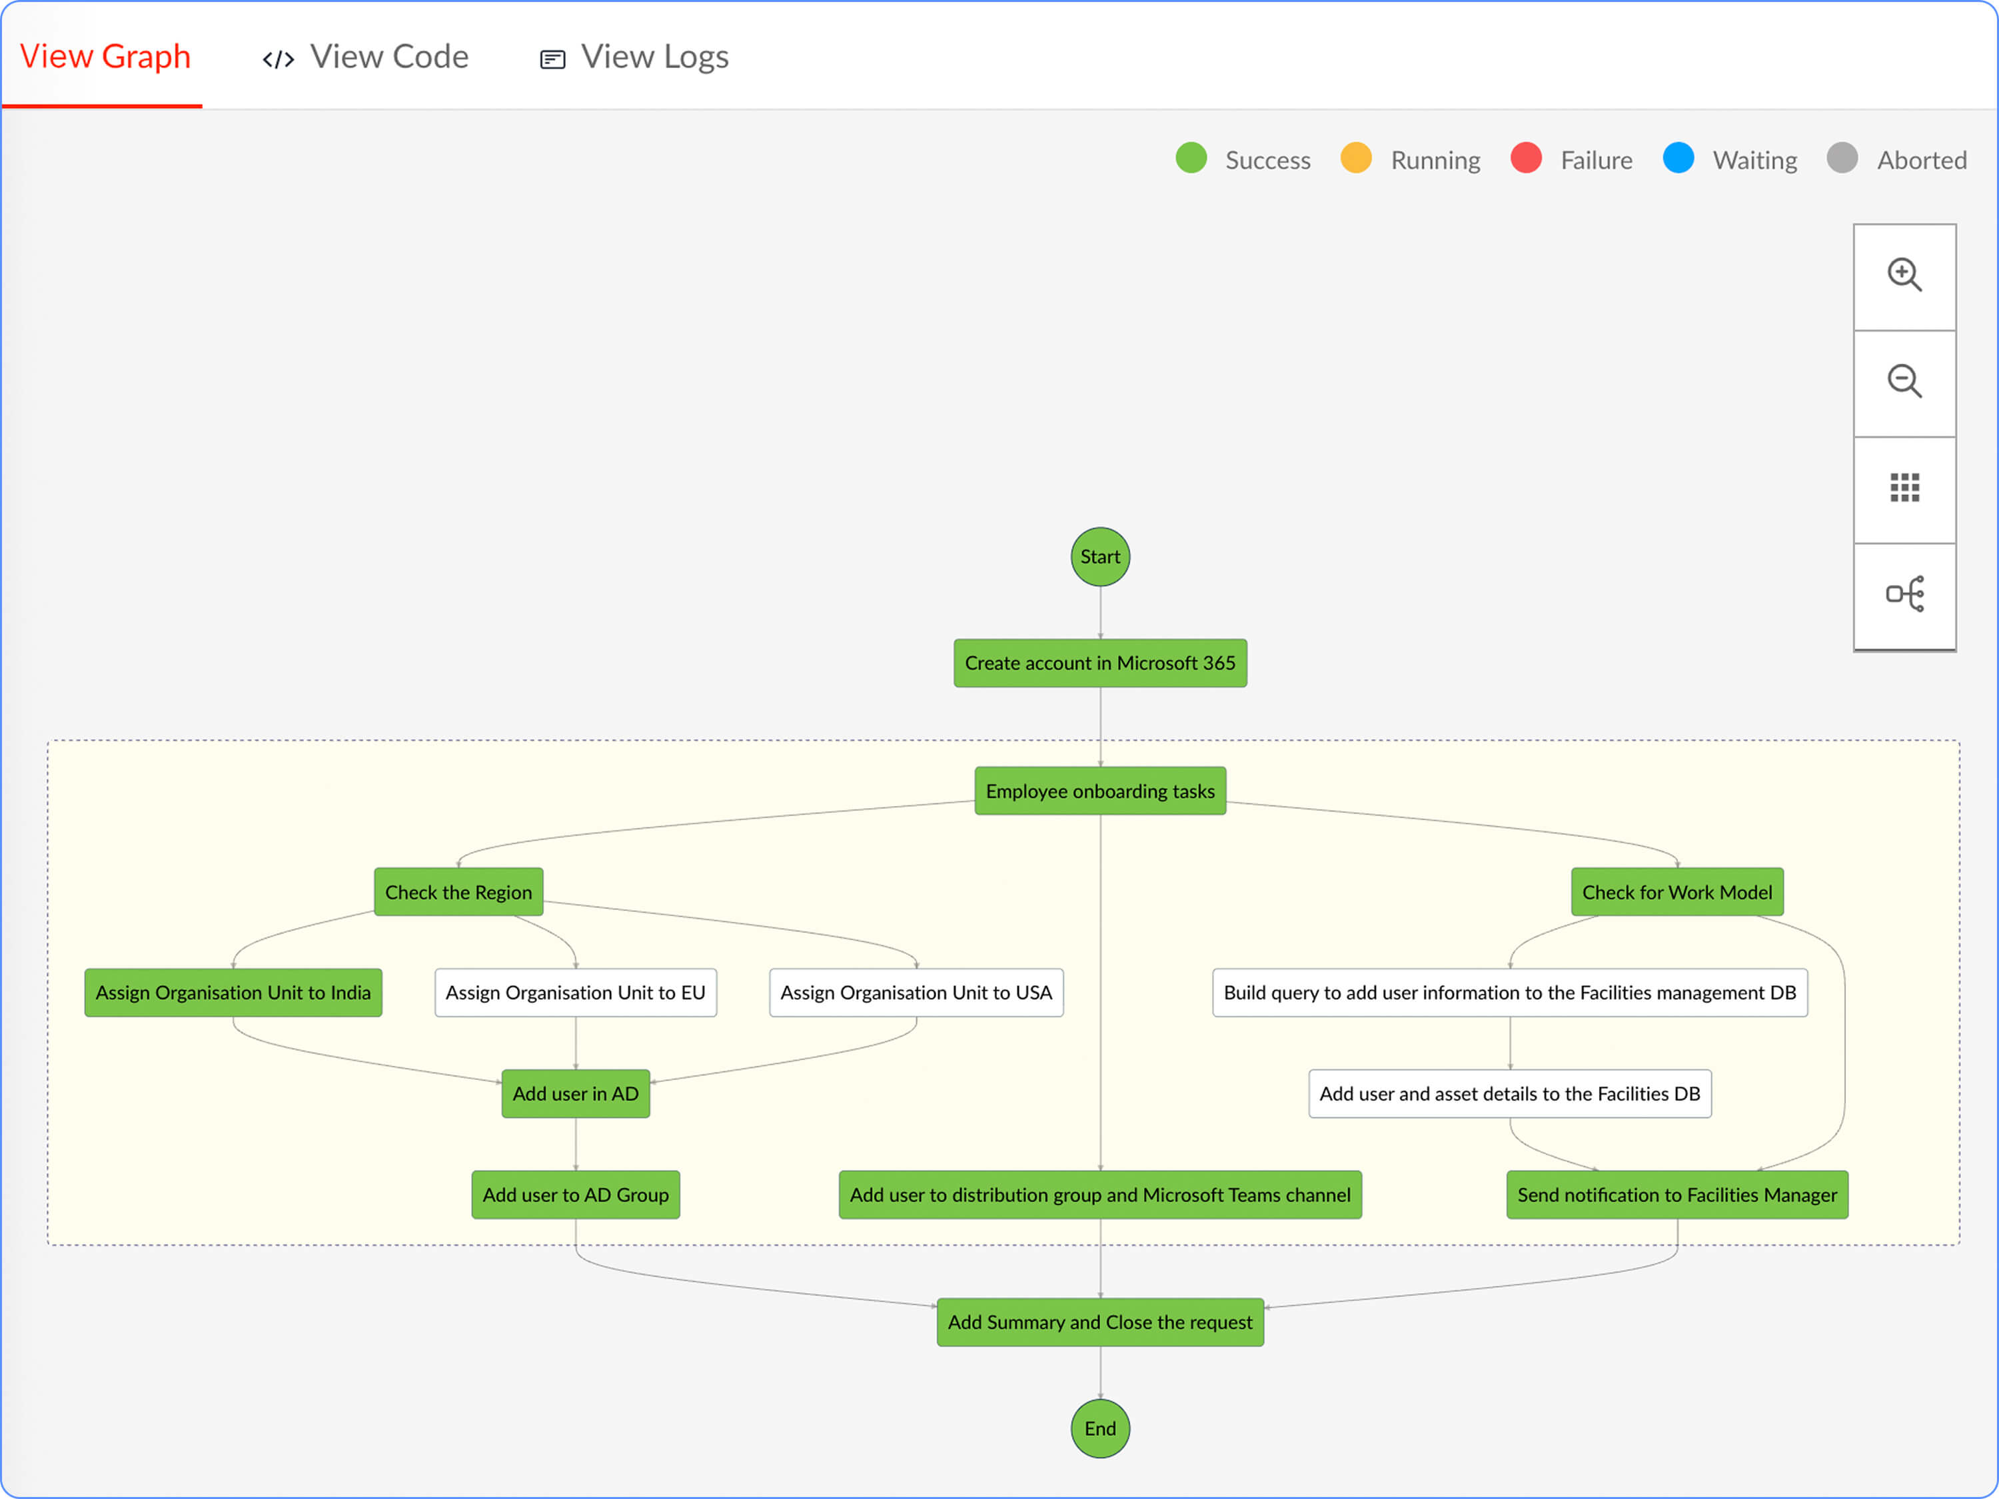Click the red Failure legend dot
Screen dimensions: 1999x1499
pyautogui.click(x=1525, y=158)
